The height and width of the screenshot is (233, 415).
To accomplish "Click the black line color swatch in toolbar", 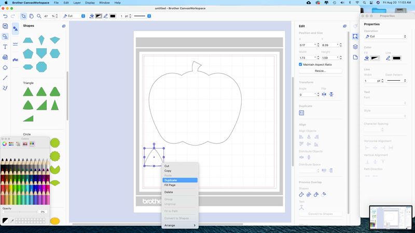I will coord(113,16).
